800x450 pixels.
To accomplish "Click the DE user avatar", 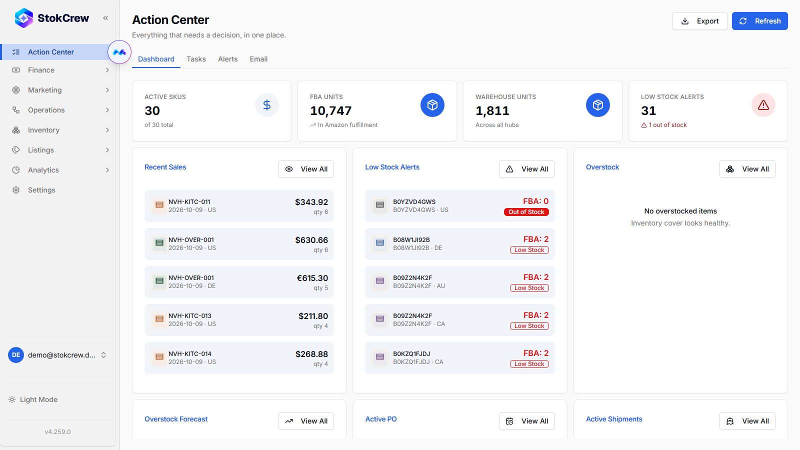I will [16, 355].
